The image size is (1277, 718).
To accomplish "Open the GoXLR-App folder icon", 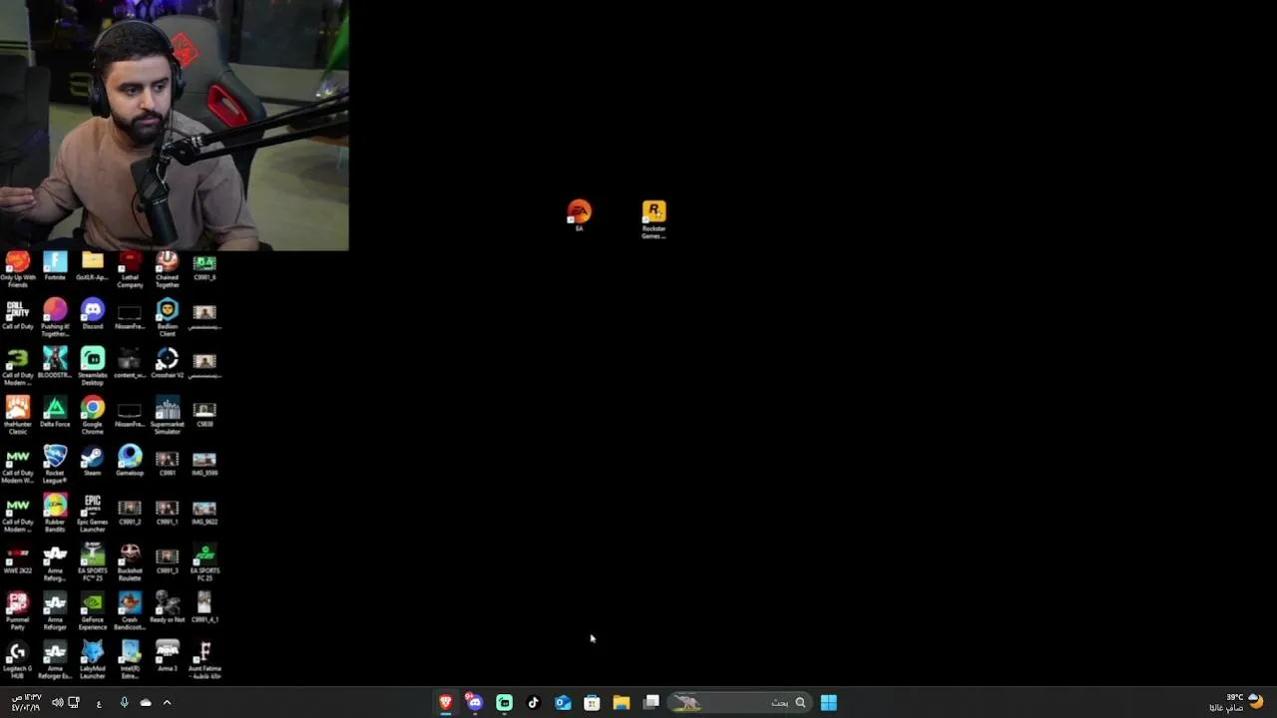I will point(93,267).
